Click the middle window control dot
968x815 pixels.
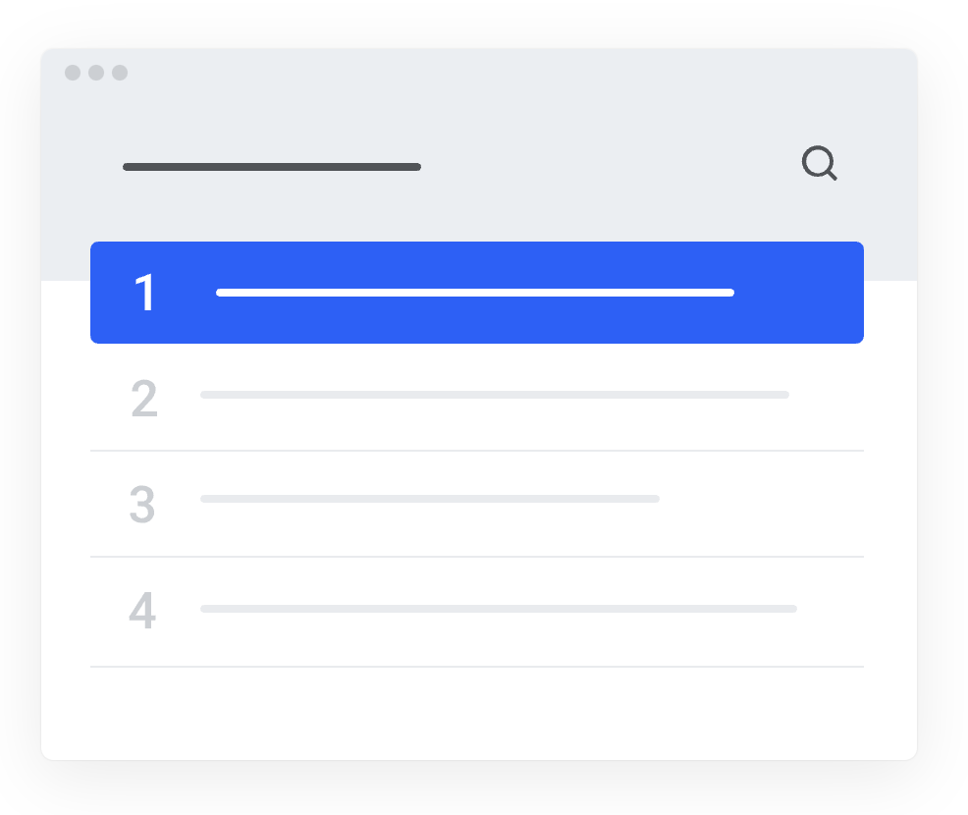pyautogui.click(x=96, y=73)
